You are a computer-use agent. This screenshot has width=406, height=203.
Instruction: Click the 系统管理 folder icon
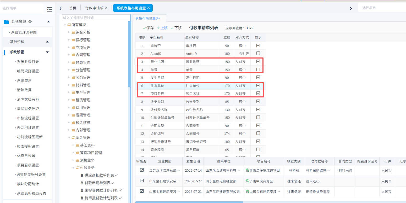6,22
